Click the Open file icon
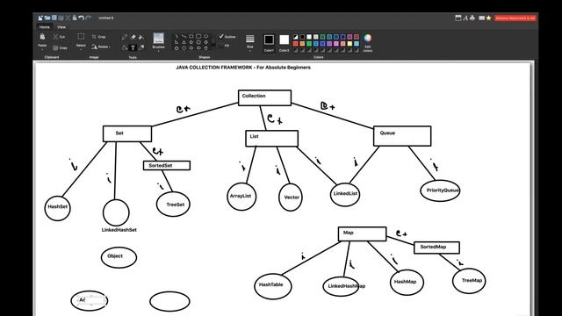The width and height of the screenshot is (562, 316). pyautogui.click(x=47, y=18)
